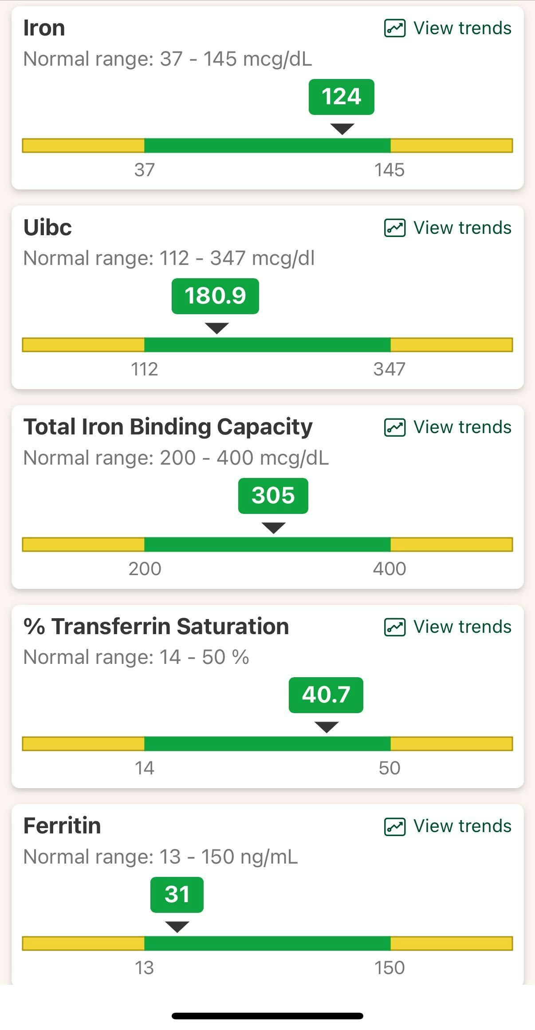The width and height of the screenshot is (535, 1030).
Task: View trends for Total Iron Binding Capacity
Action: point(462,427)
